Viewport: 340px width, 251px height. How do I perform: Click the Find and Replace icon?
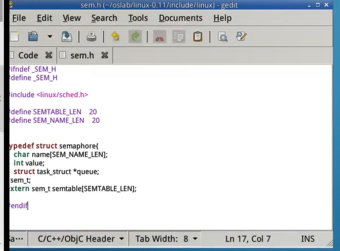(x=241, y=37)
